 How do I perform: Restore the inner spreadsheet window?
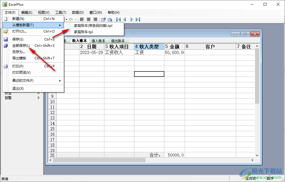tap(245, 34)
